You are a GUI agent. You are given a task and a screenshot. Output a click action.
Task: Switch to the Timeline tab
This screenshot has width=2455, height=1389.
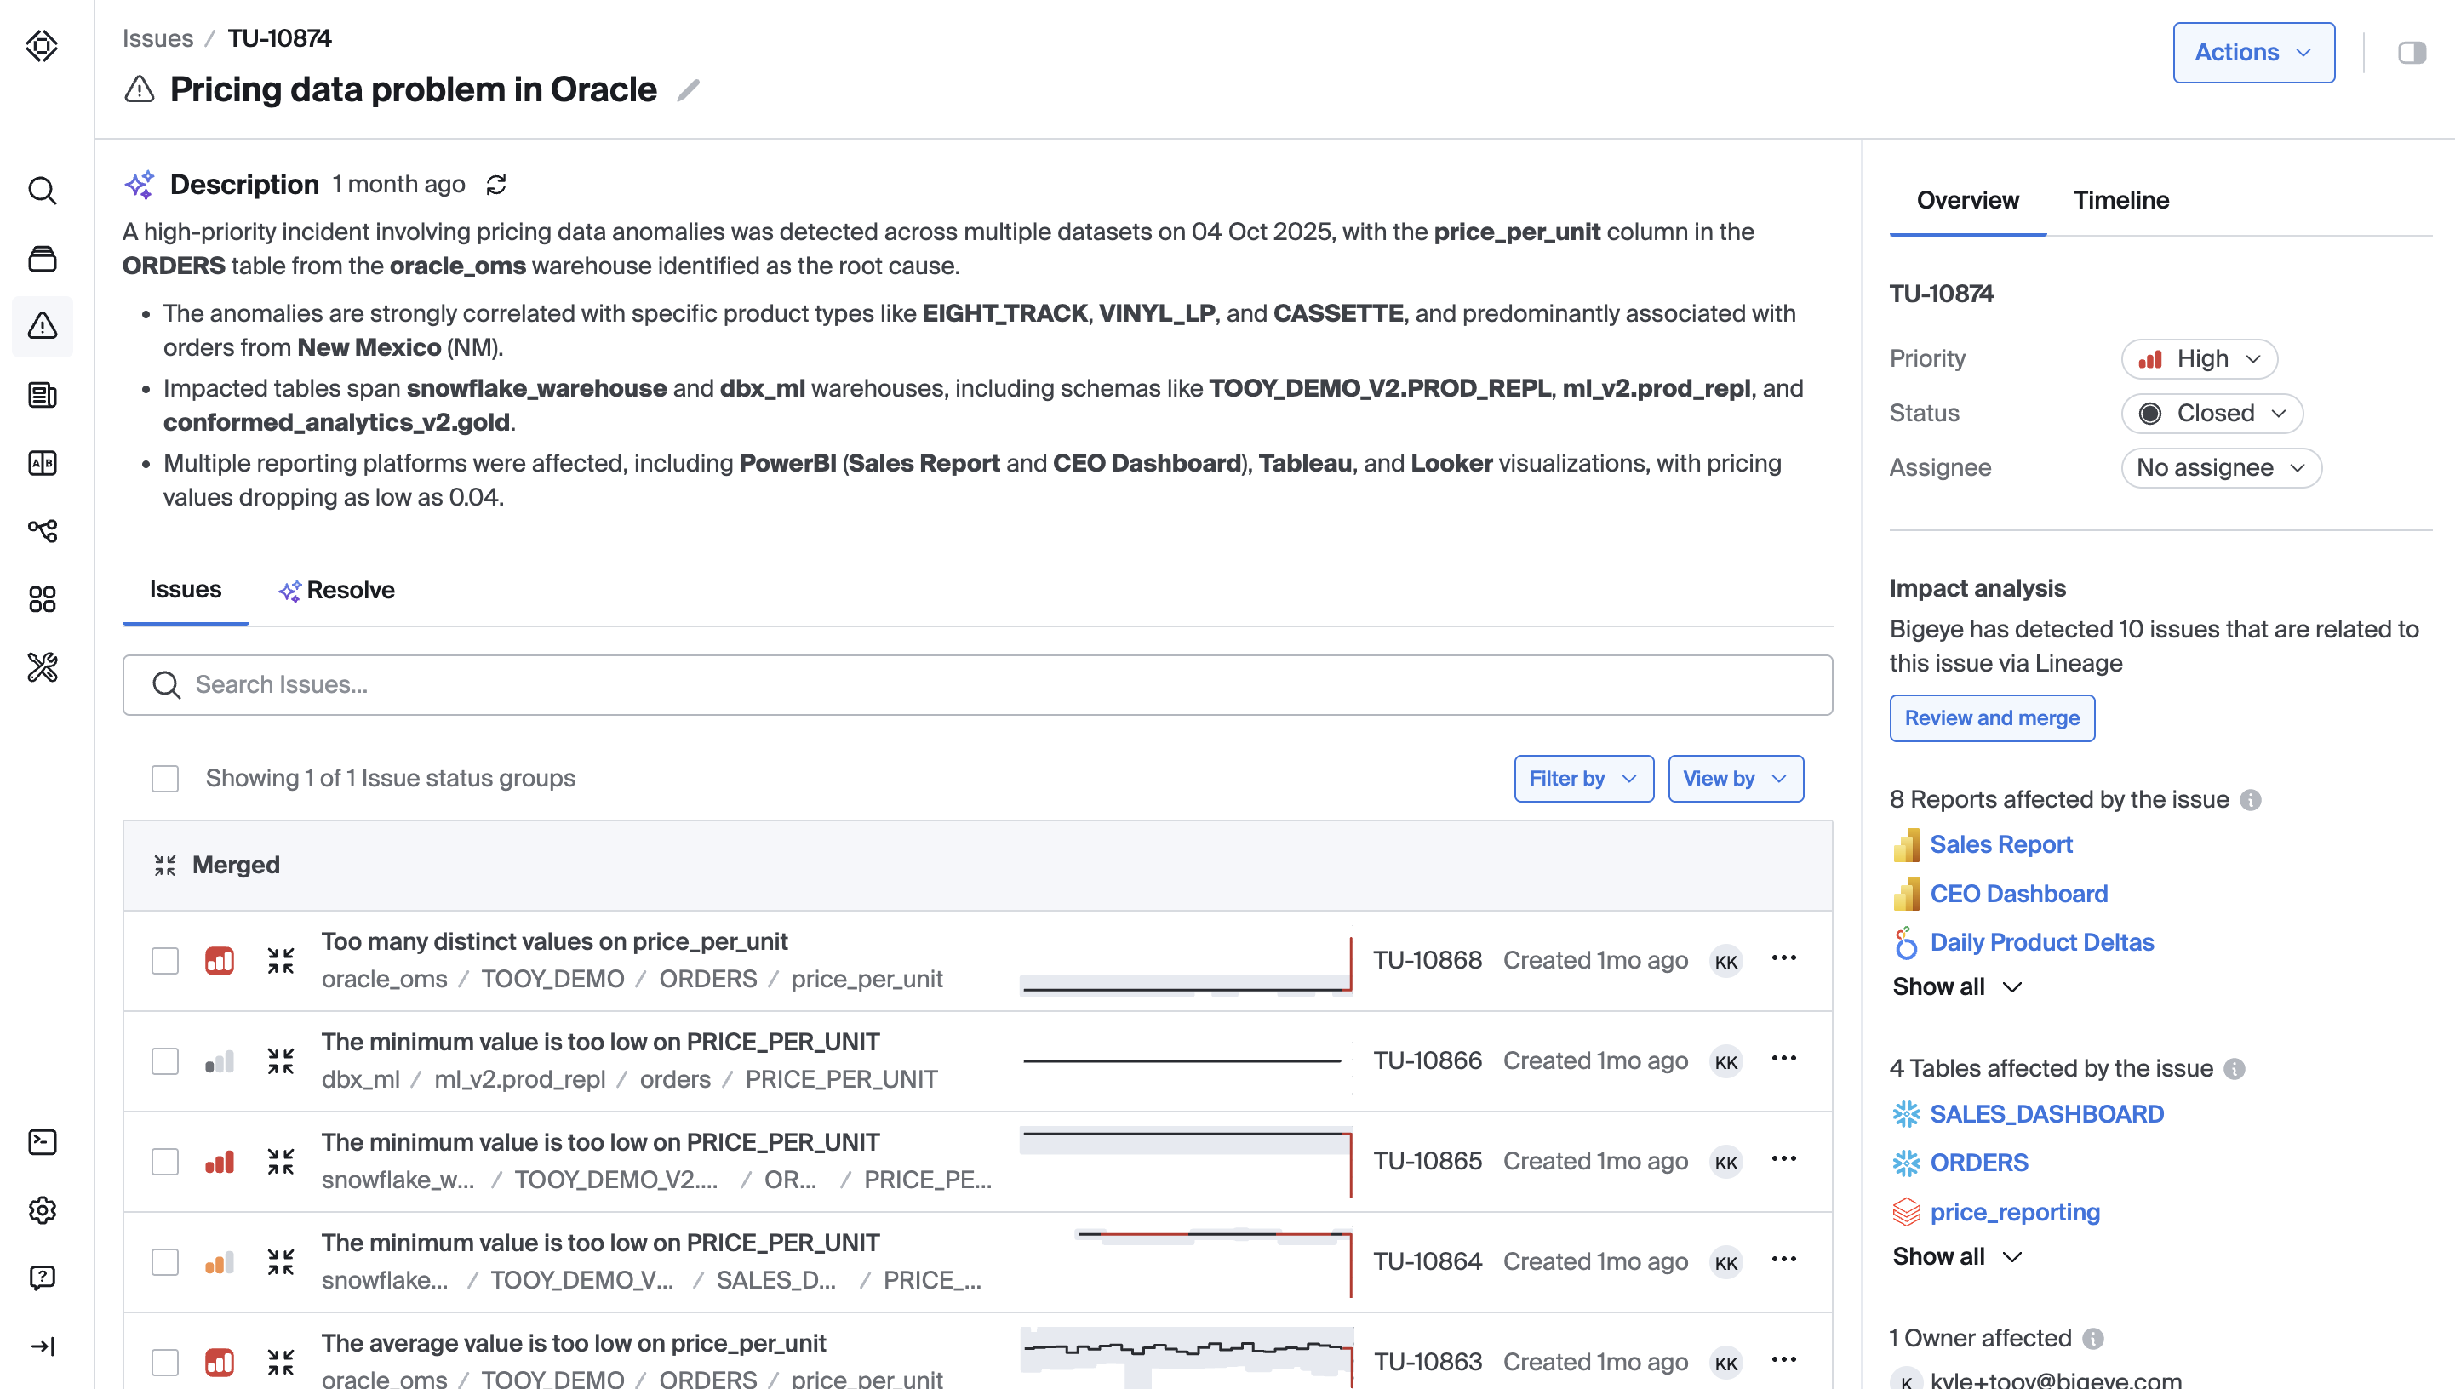coord(2120,200)
